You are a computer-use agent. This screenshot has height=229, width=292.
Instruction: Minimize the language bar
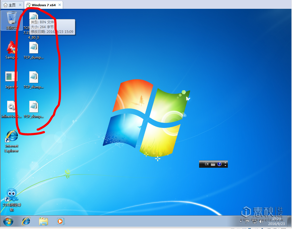(x=225, y=163)
